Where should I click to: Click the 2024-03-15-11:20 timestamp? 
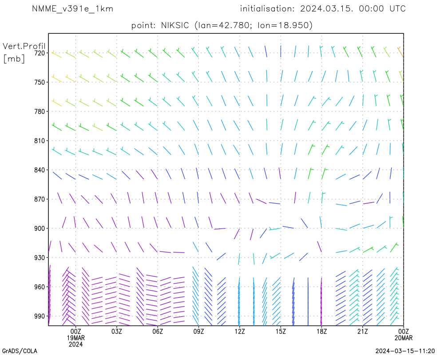coord(405,351)
